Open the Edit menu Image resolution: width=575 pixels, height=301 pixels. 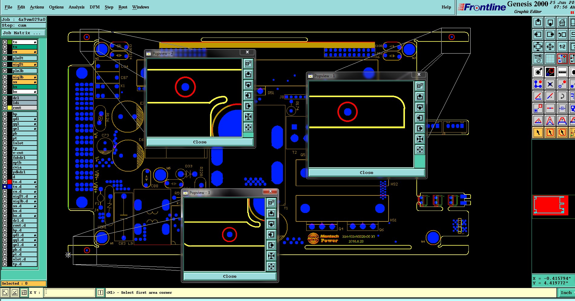coord(21,7)
